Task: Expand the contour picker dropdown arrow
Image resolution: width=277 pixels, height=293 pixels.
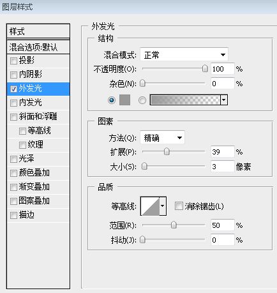Action: coord(163,206)
